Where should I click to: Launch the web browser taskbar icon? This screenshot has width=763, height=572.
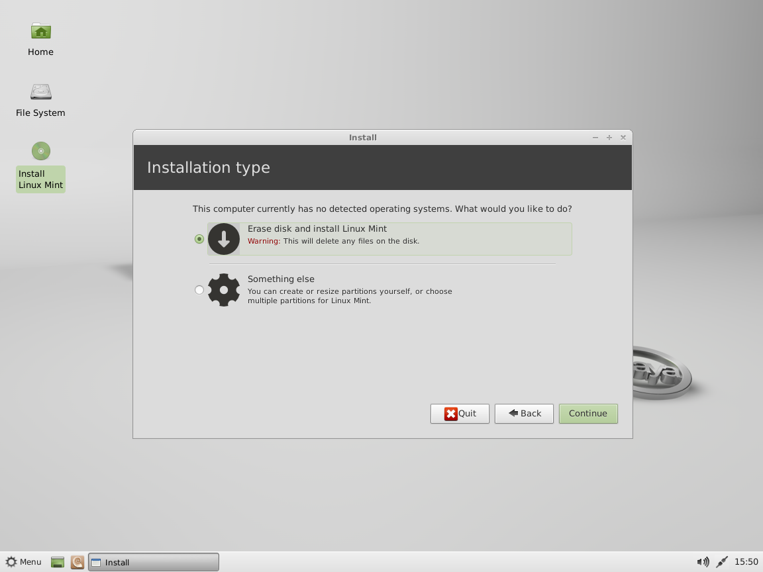pos(77,562)
